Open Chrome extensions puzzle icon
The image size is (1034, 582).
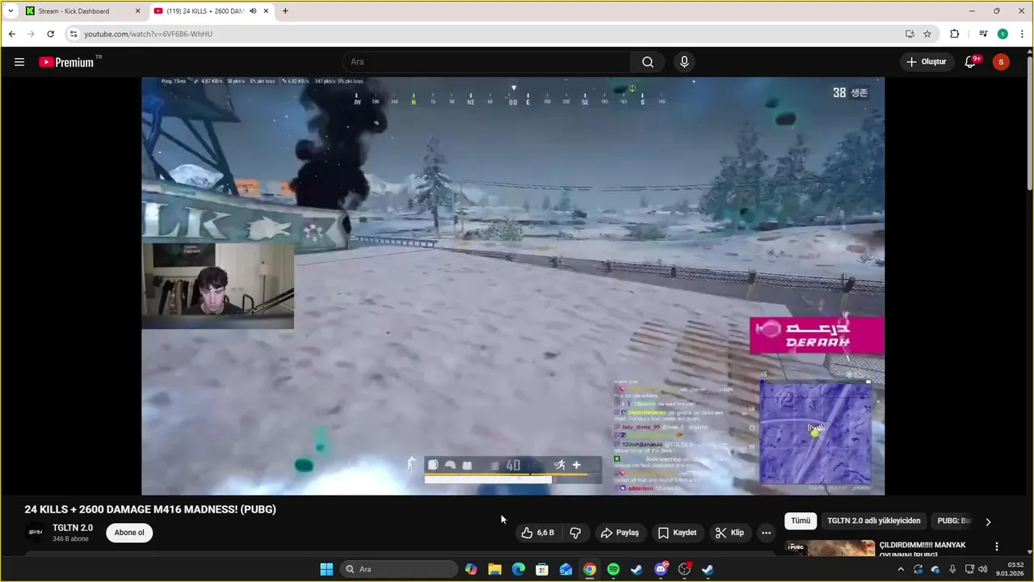pyautogui.click(x=955, y=34)
